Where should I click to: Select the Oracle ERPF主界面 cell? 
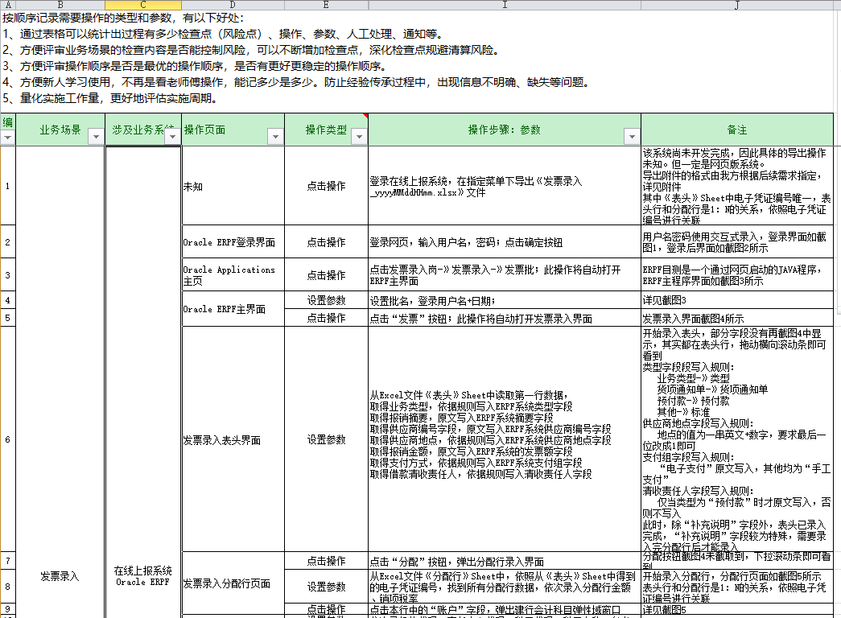point(233,309)
